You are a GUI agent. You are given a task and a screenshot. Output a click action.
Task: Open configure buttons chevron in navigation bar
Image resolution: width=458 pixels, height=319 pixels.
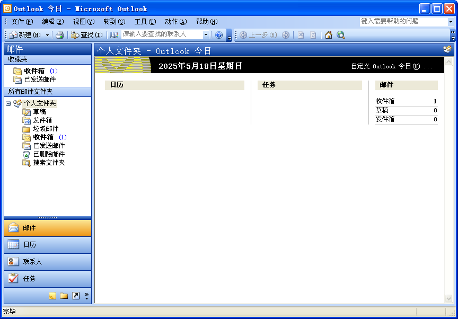tap(86, 296)
